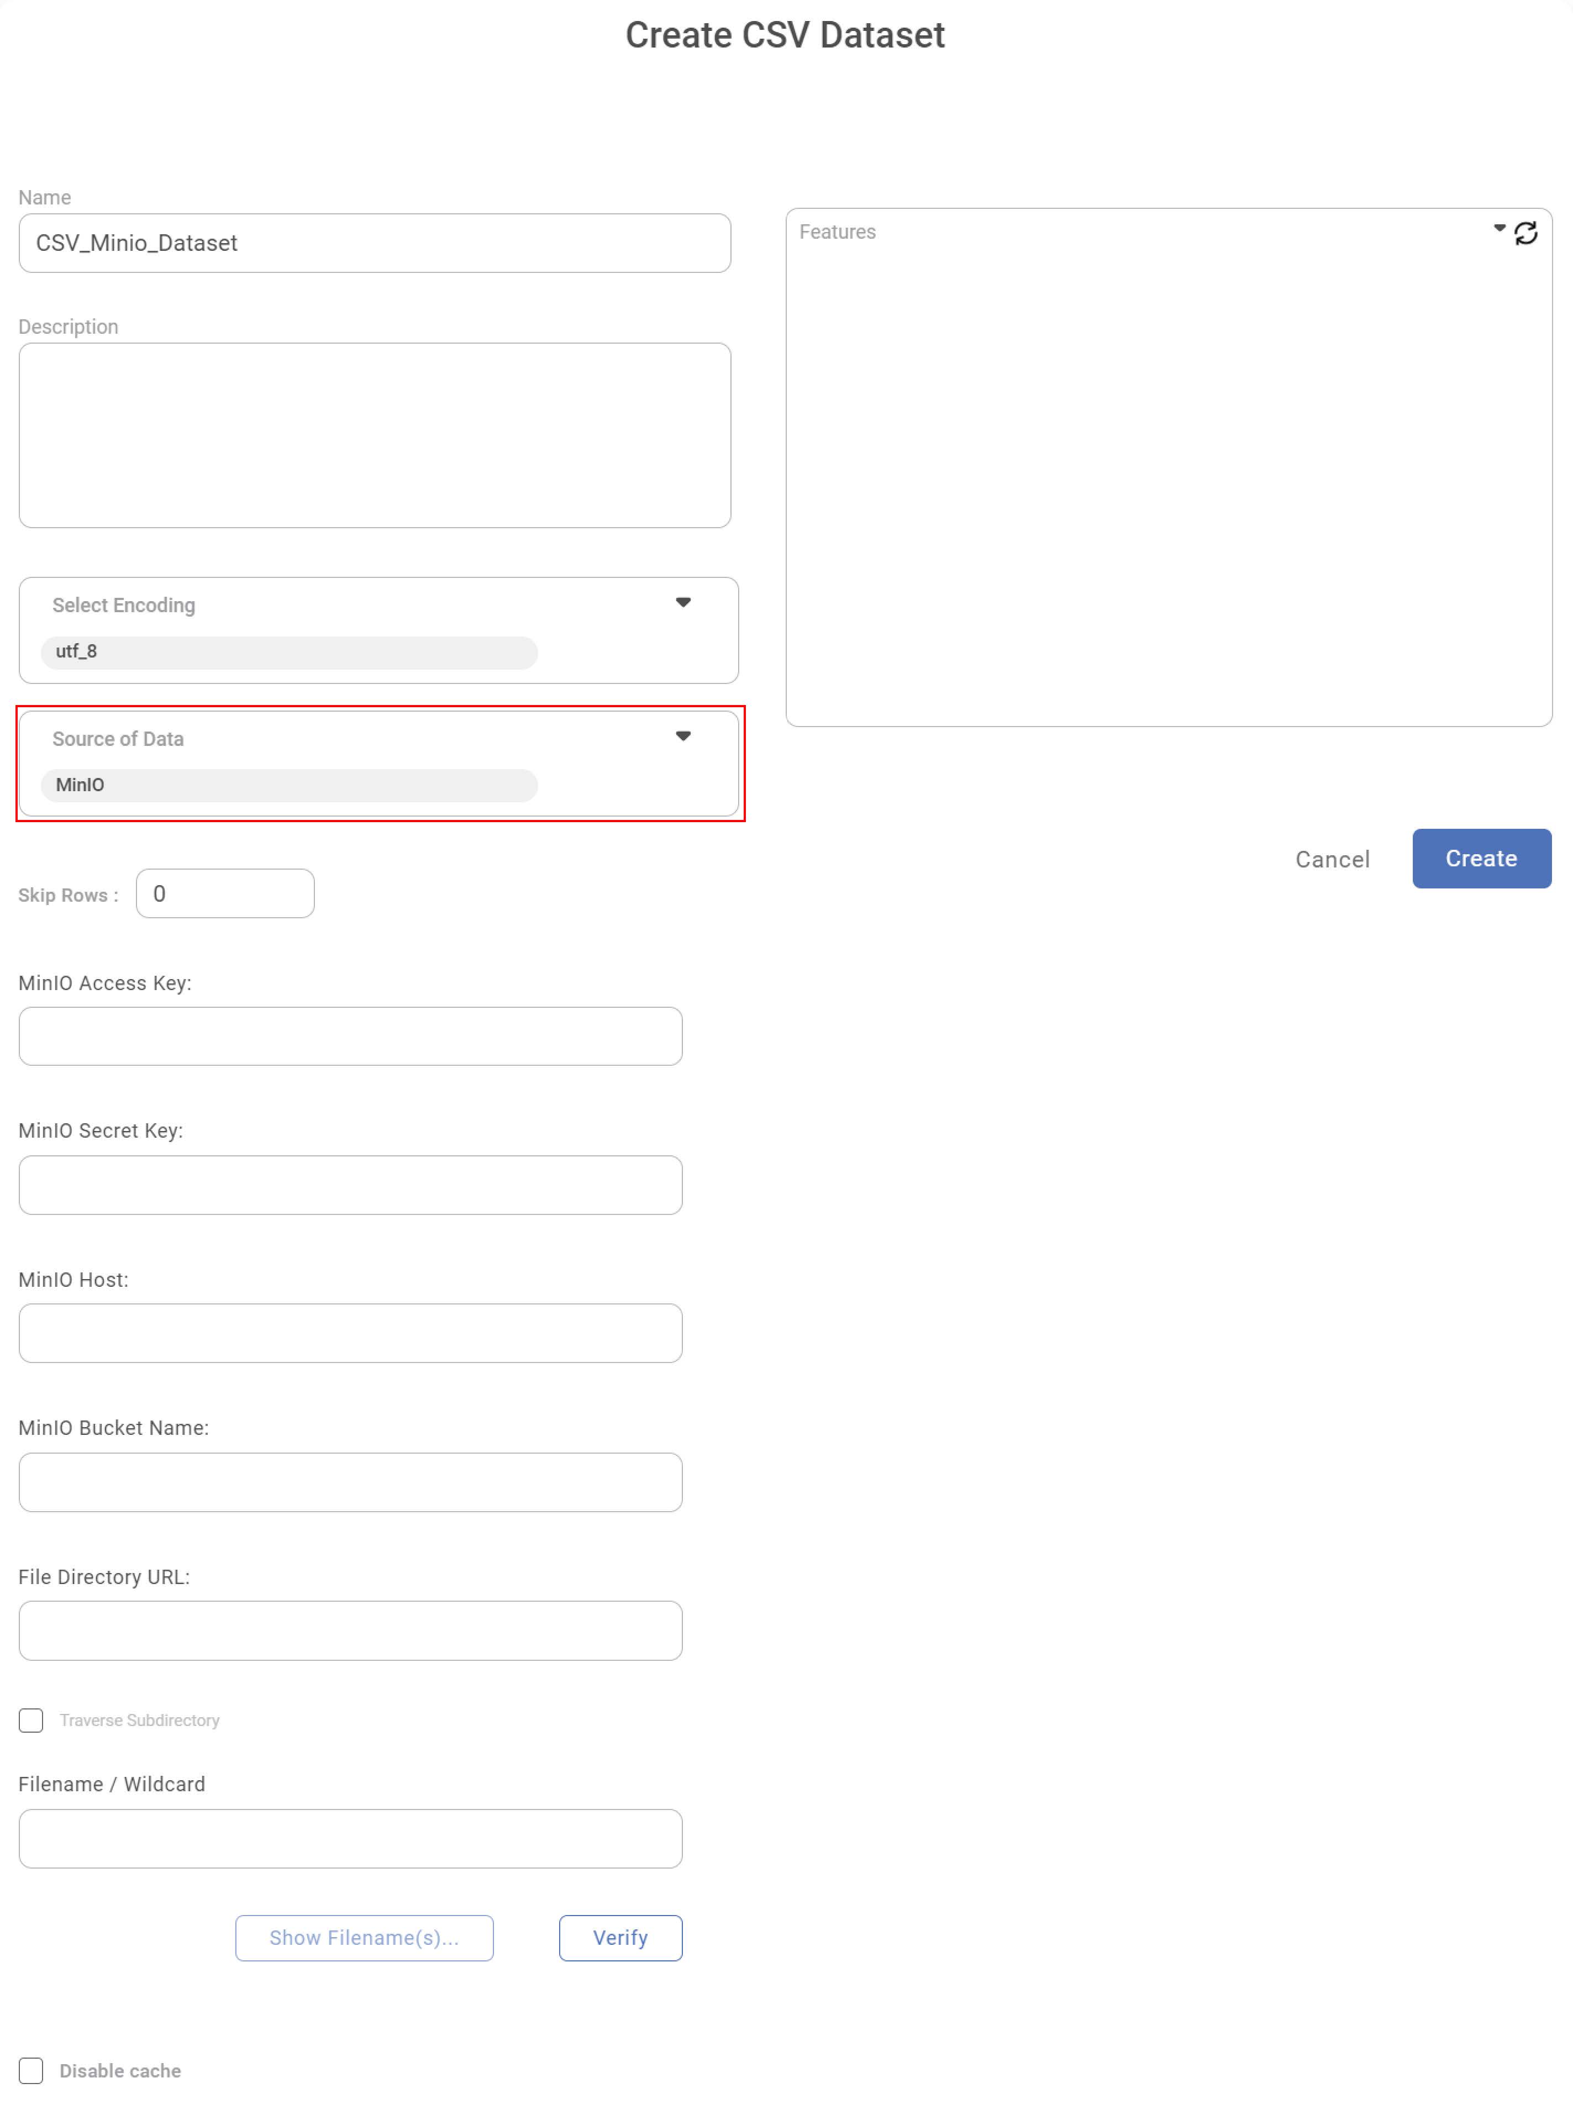This screenshot has height=2120, width=1573.
Task: Select the utf_8 encoding chip
Action: point(288,652)
